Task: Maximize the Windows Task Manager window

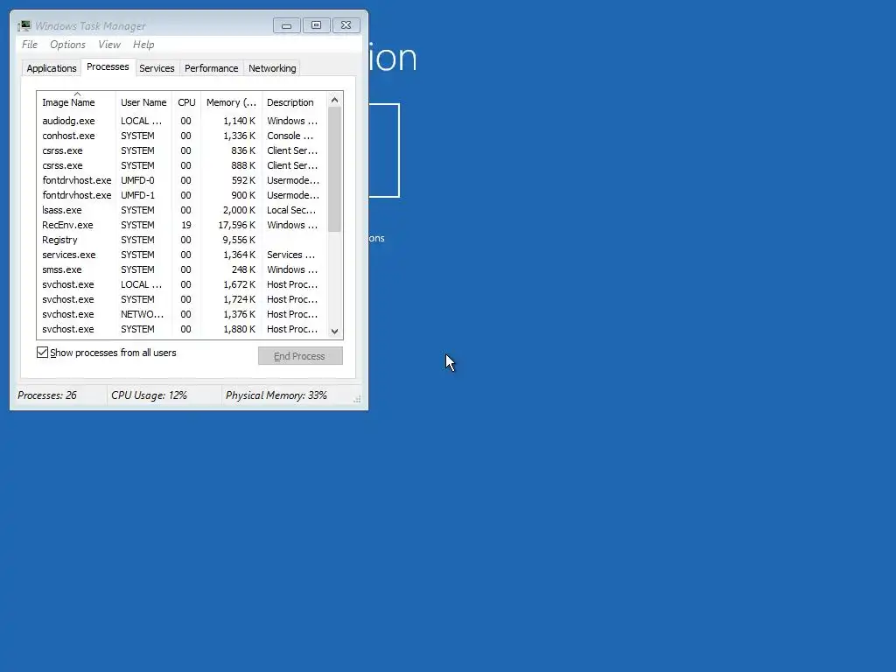Action: click(317, 25)
